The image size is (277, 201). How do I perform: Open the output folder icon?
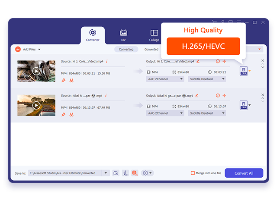(x=116, y=173)
